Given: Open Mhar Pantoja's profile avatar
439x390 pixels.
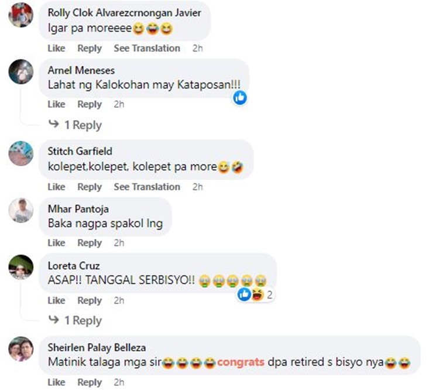Looking at the screenshot, I should pos(21,210).
